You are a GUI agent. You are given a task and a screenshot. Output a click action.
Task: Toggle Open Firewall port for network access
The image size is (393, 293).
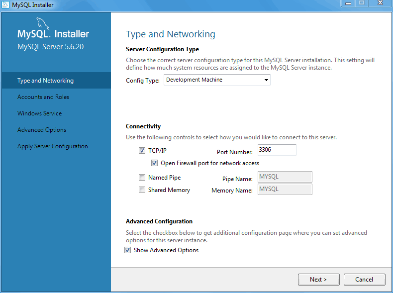pyautogui.click(x=154, y=163)
